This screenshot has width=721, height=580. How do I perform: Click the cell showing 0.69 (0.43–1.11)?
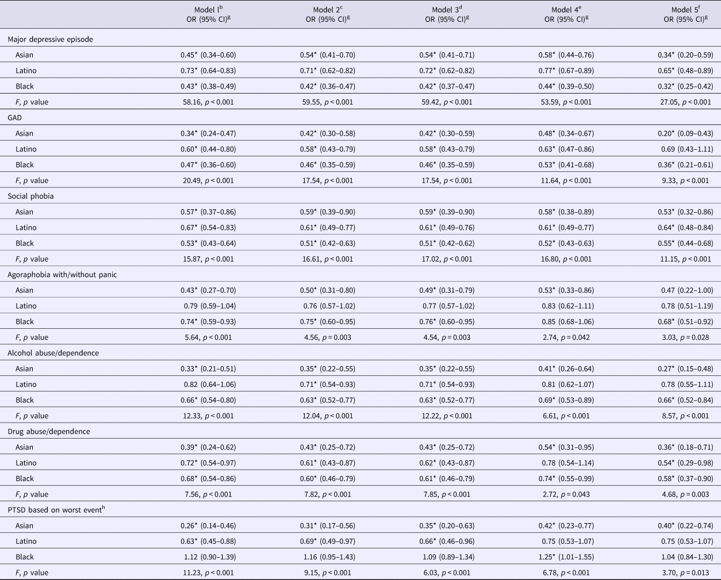click(685, 149)
